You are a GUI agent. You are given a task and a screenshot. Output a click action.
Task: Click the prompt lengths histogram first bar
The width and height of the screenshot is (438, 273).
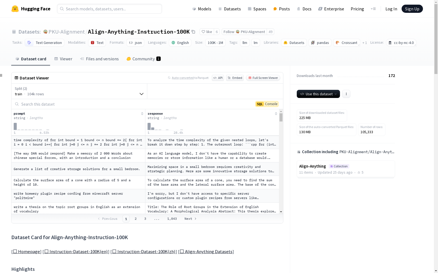tap(15, 126)
